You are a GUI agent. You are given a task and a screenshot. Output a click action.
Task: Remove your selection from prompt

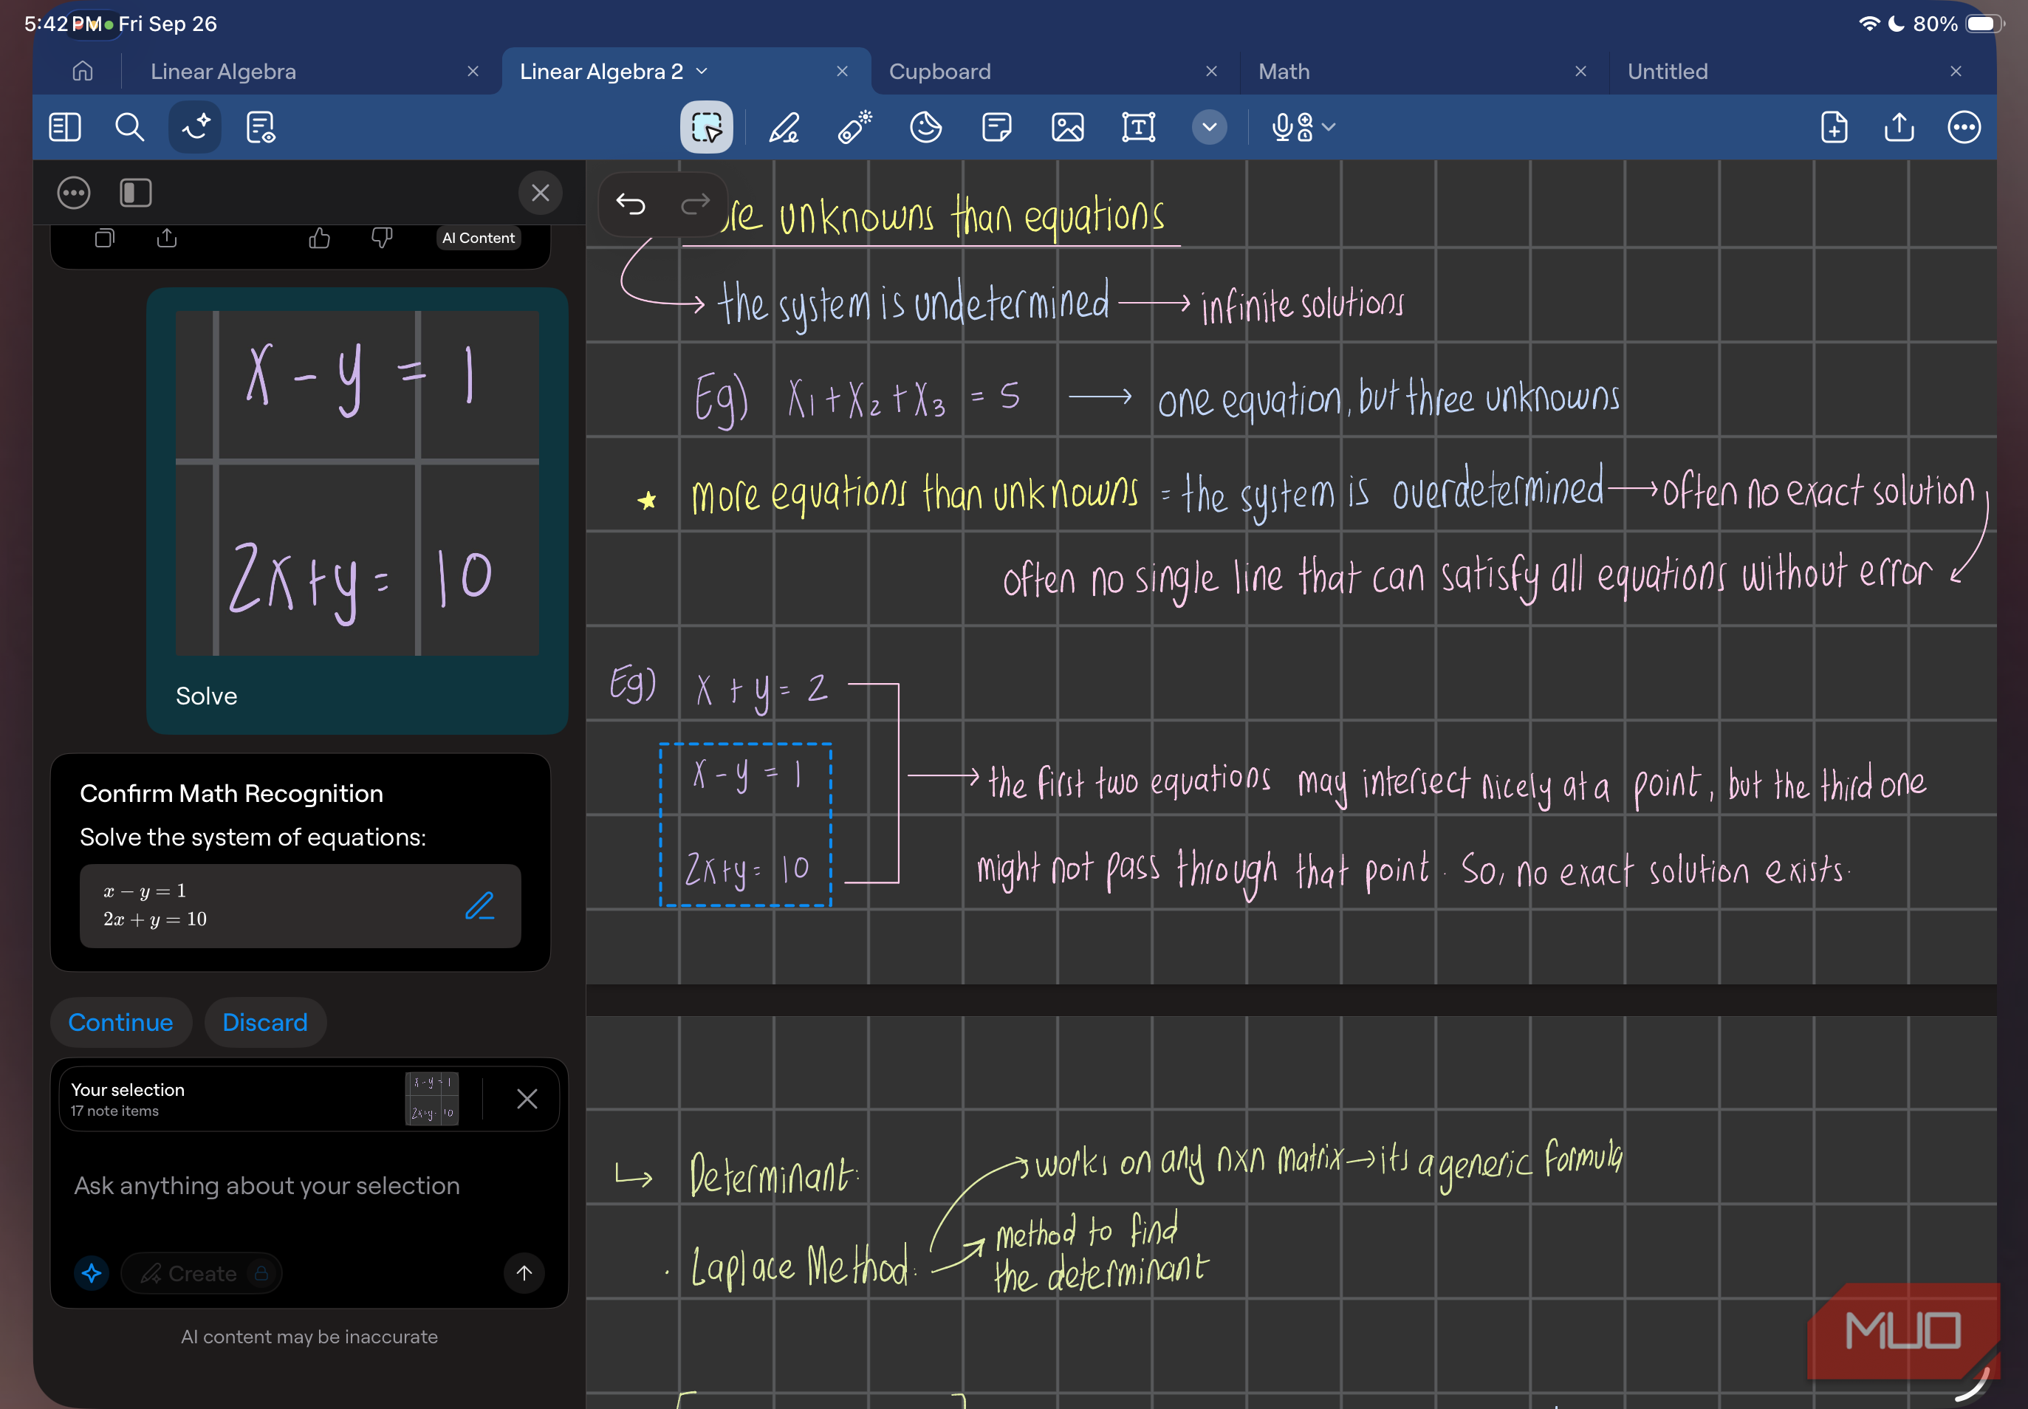click(527, 1099)
